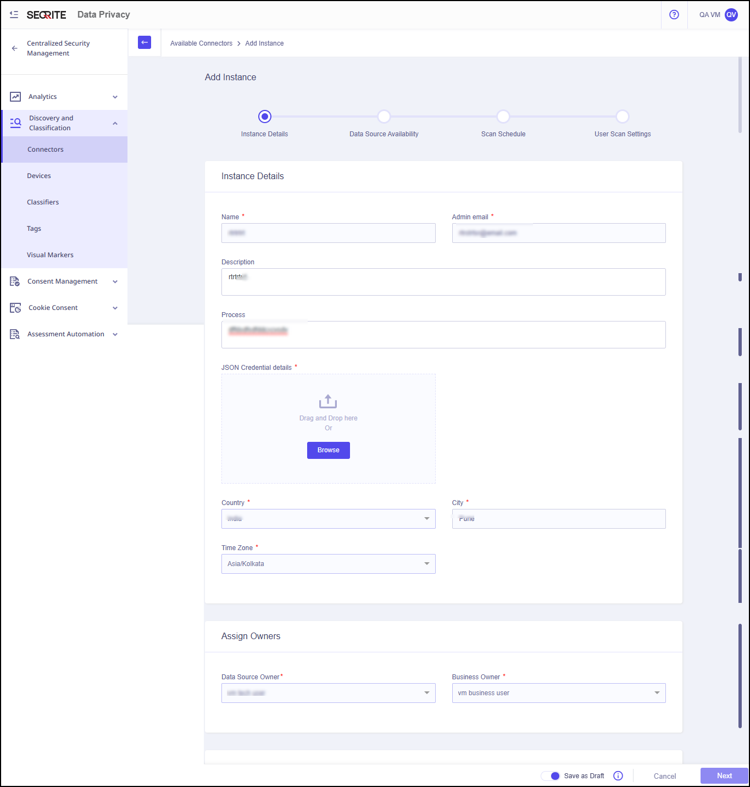Click the page vertical scrollbar
Screen dimensions: 750x787
[x=740, y=95]
